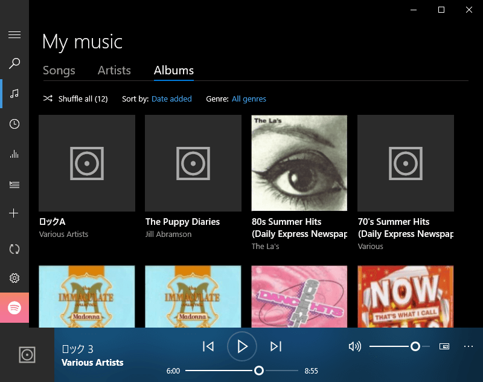Select the Albums tab
The image size is (483, 382).
tap(174, 70)
